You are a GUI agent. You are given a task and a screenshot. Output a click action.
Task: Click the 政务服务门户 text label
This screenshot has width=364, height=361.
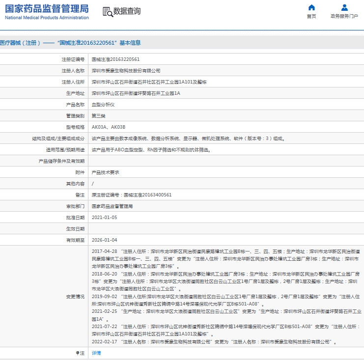tap(344, 16)
